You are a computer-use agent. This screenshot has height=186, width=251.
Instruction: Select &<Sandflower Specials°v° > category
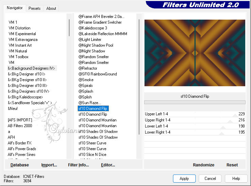(x=30, y=103)
